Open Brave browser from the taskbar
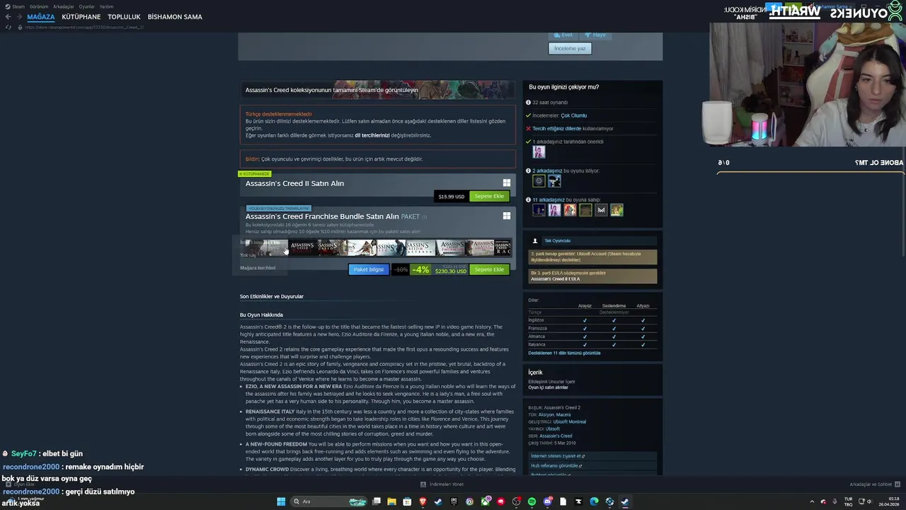 point(423,501)
